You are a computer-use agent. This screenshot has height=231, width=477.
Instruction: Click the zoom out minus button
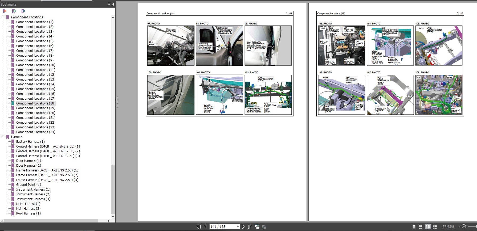464,226
